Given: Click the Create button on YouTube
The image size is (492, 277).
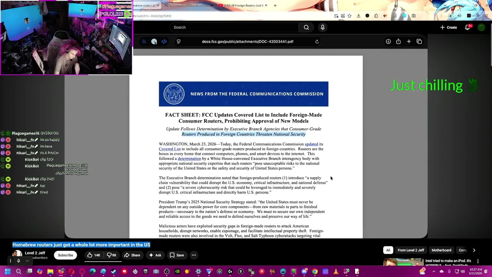Looking at the screenshot, I should pos(449,27).
